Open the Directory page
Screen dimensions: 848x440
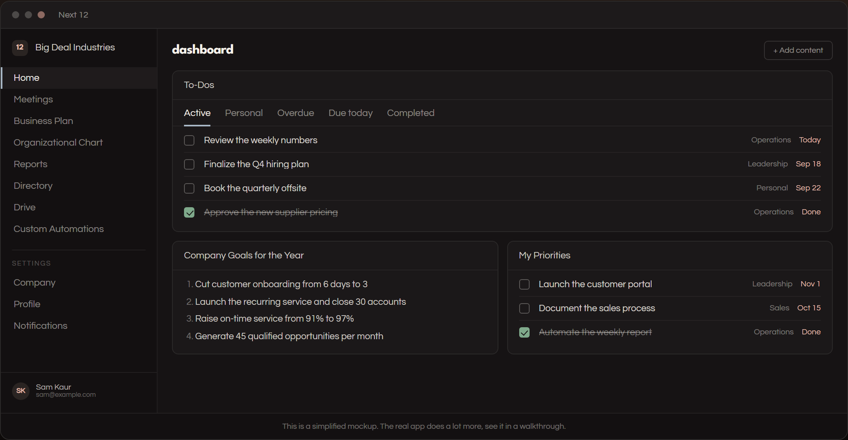click(x=79, y=186)
